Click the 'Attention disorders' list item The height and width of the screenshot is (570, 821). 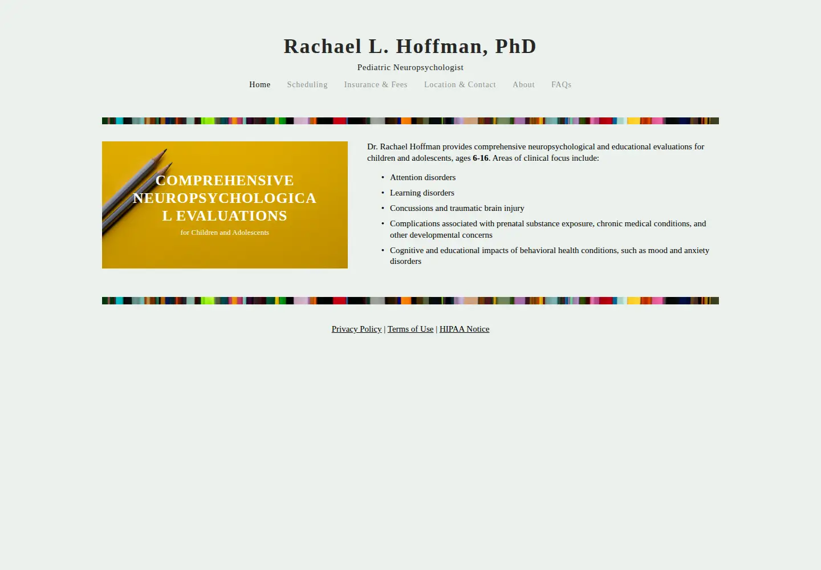pos(422,177)
